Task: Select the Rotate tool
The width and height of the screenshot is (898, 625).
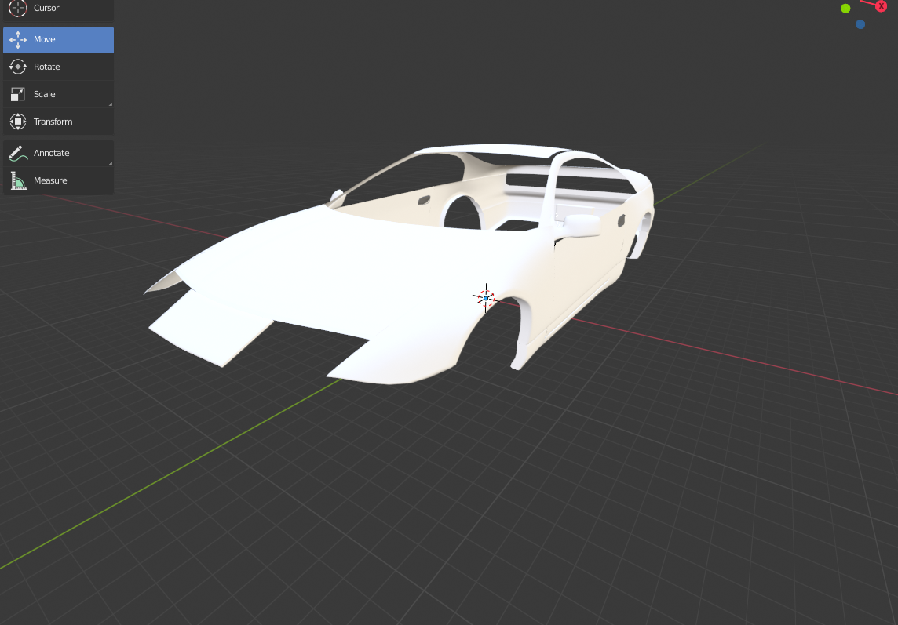Action: (x=58, y=67)
